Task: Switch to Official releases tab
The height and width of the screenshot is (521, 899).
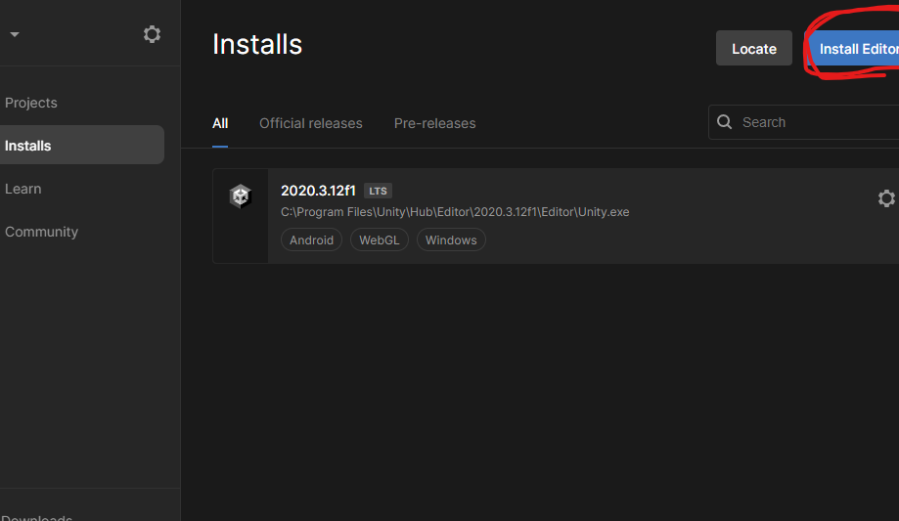Action: pos(311,123)
